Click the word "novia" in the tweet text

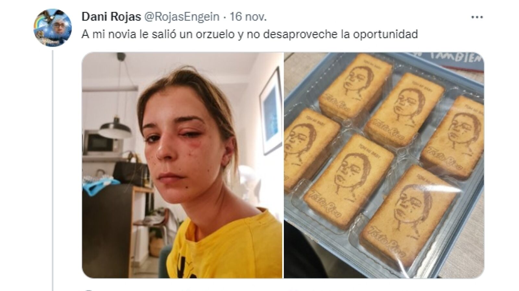click(x=125, y=34)
